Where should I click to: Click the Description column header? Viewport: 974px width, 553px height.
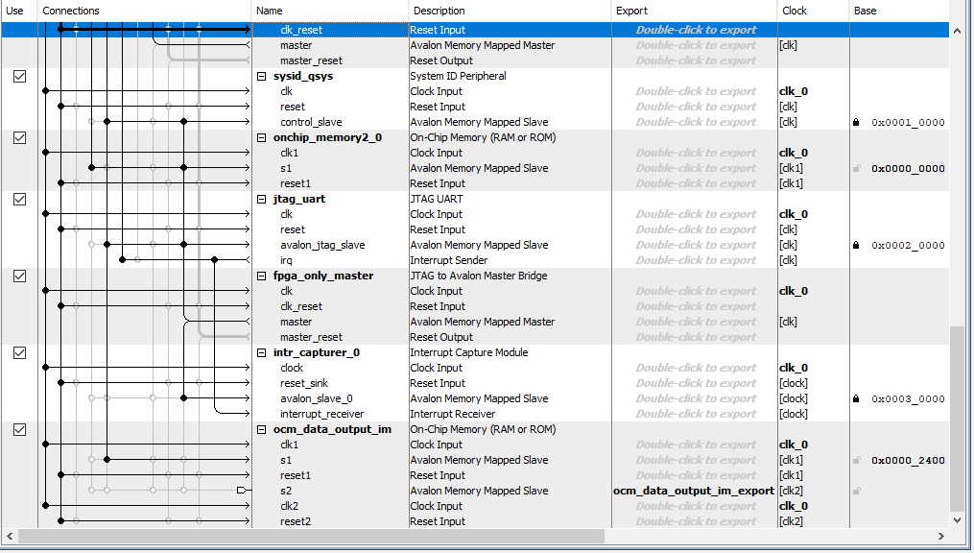[x=510, y=11]
